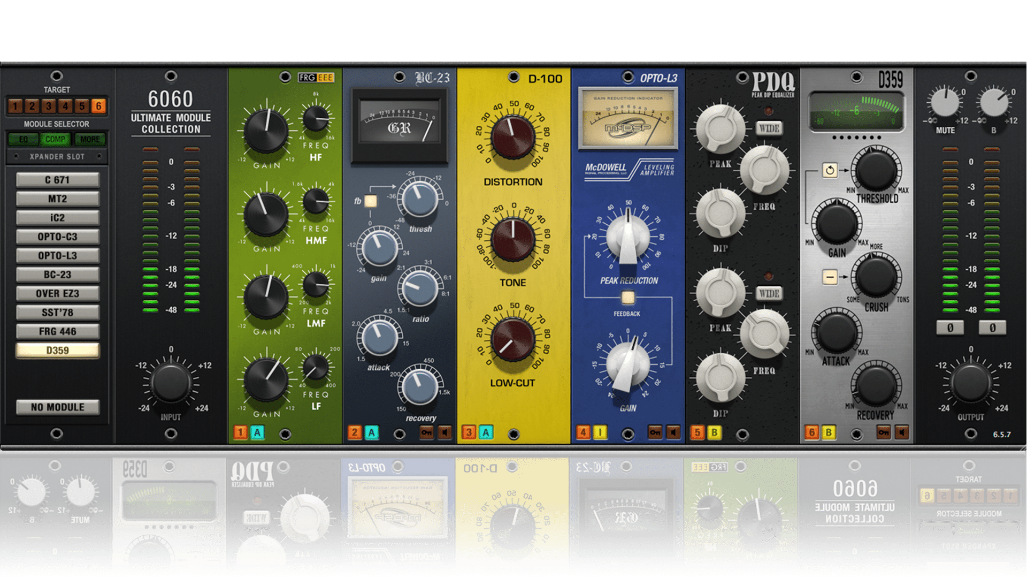Viewport: 1027px width, 578px height.
Task: Click the speaker icon in the D359 module
Action: tap(902, 432)
